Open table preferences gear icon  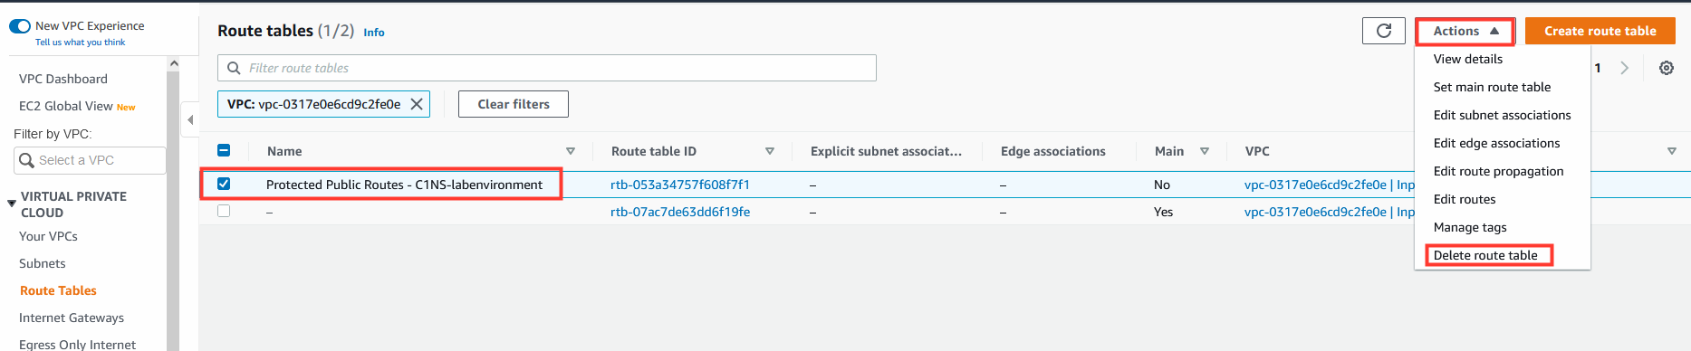[x=1666, y=68]
